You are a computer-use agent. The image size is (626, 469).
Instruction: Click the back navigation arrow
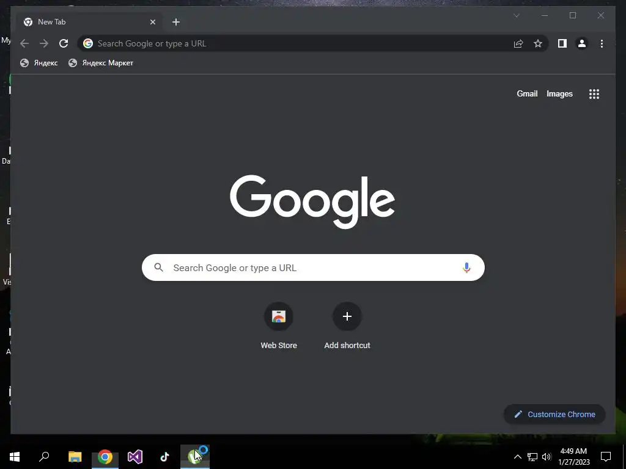24,43
